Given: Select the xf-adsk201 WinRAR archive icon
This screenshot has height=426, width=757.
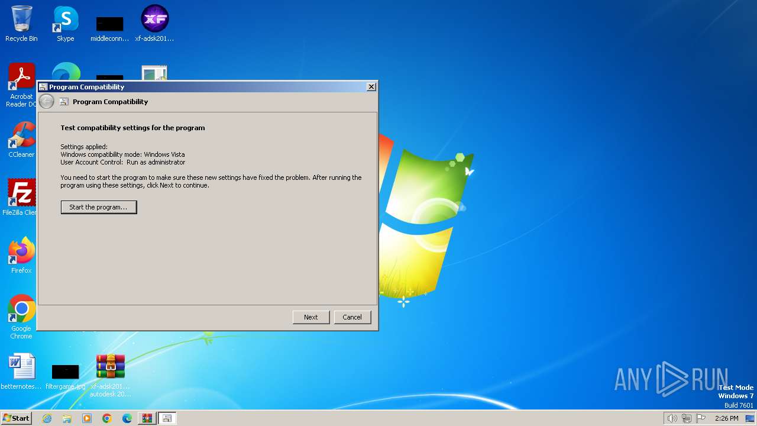Looking at the screenshot, I should 111,375.
